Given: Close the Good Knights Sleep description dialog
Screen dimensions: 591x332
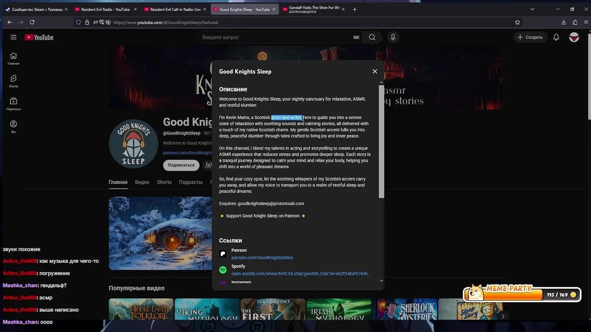Looking at the screenshot, I should tap(375, 71).
